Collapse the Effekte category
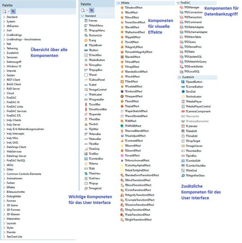This screenshot has height=243, width=242. [119, 3]
